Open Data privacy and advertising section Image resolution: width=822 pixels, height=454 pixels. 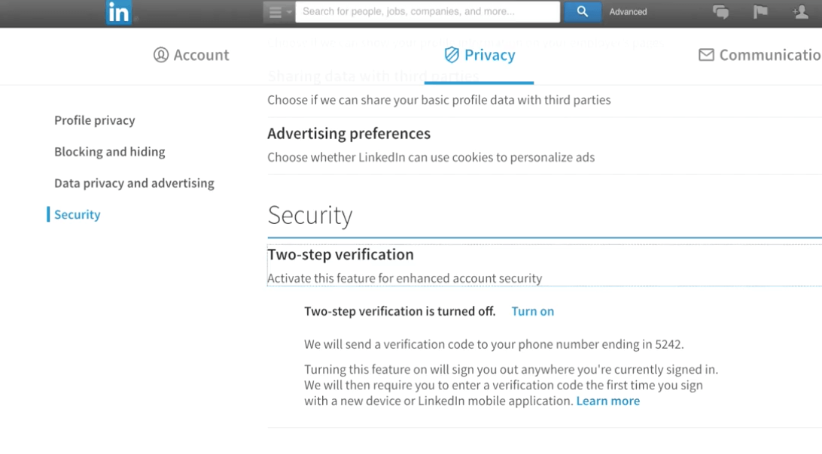click(134, 183)
